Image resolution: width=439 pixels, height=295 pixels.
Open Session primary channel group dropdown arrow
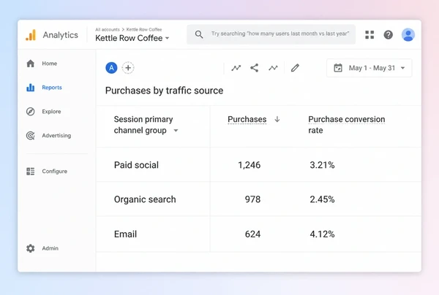[x=176, y=131]
